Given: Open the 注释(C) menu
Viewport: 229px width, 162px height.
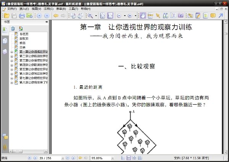Looking at the screenshot, I should click(49, 9).
